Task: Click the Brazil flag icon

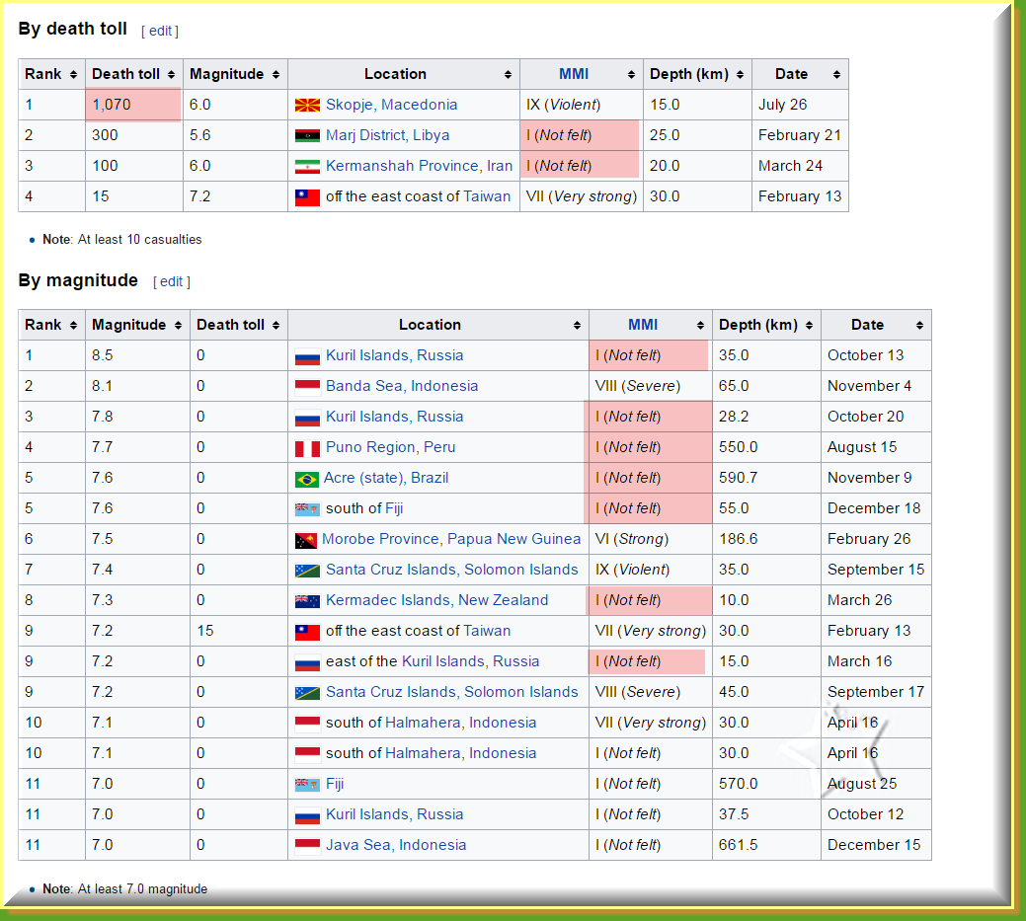Action: [307, 480]
